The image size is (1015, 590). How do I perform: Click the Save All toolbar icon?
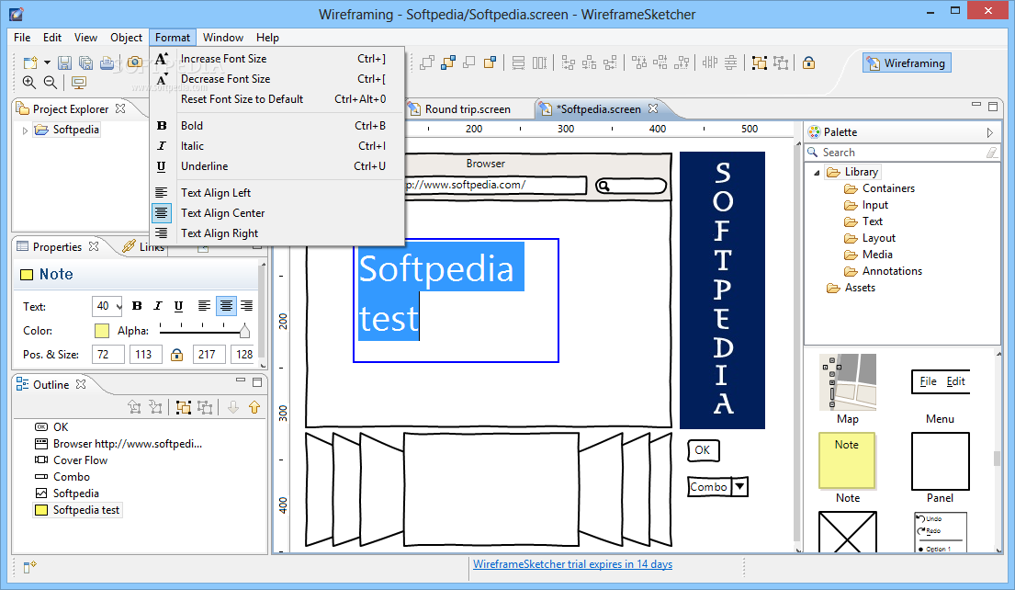[x=85, y=62]
